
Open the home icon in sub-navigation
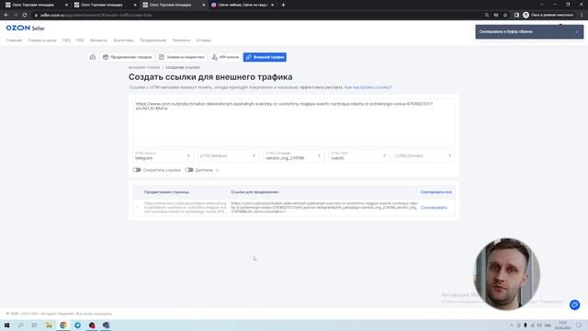pyautogui.click(x=93, y=57)
